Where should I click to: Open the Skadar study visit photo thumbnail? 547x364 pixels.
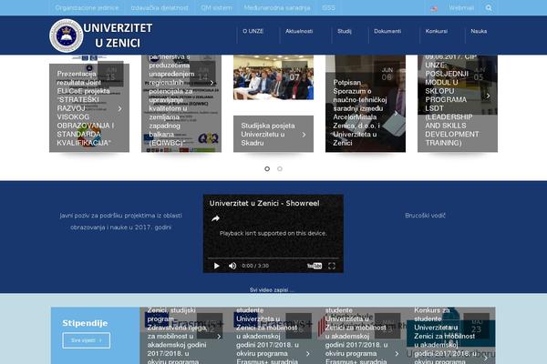click(273, 77)
